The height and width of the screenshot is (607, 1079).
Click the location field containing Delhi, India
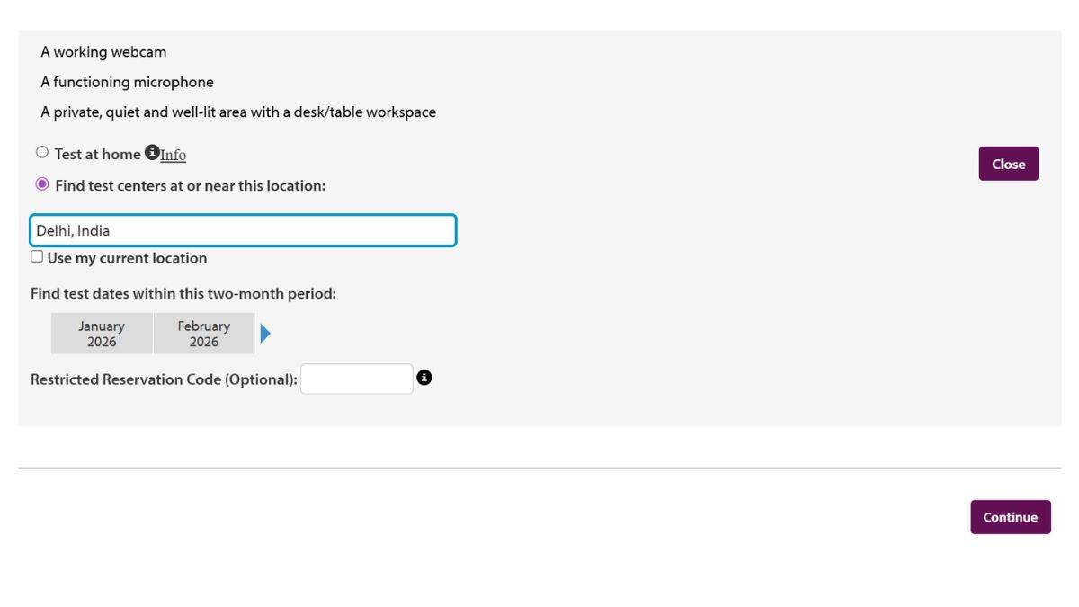pyautogui.click(x=243, y=230)
